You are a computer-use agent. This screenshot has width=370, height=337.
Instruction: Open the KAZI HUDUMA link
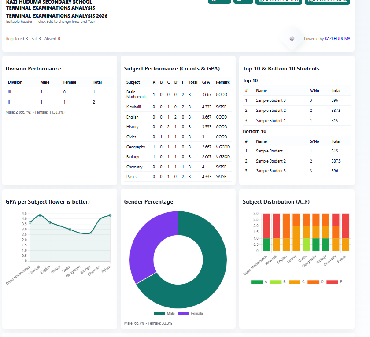[337, 39]
